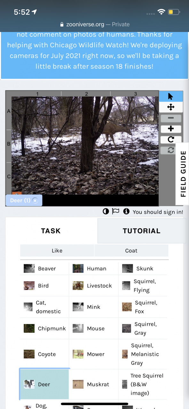Select the pointer arrow tool
Viewport: 189px width, 409px height.
[171, 96]
